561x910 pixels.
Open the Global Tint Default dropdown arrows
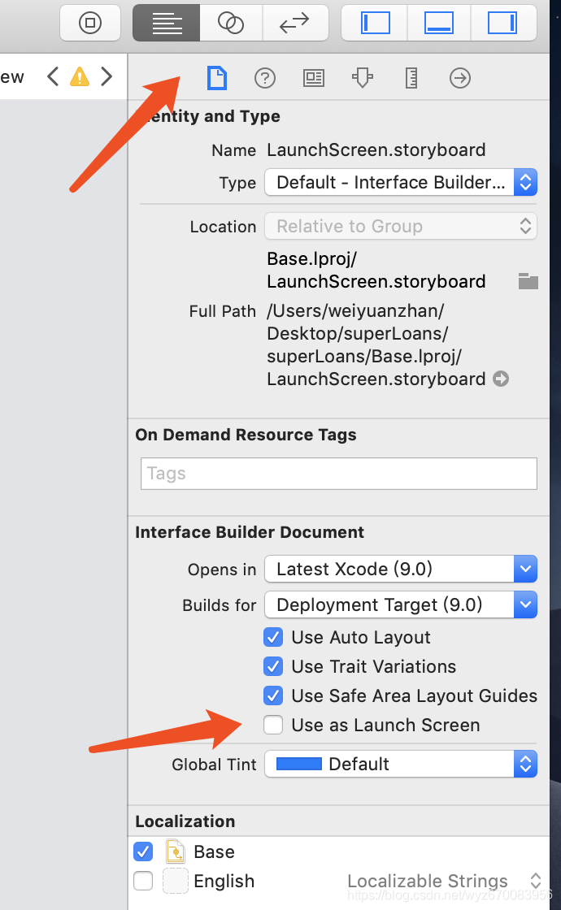pyautogui.click(x=525, y=764)
